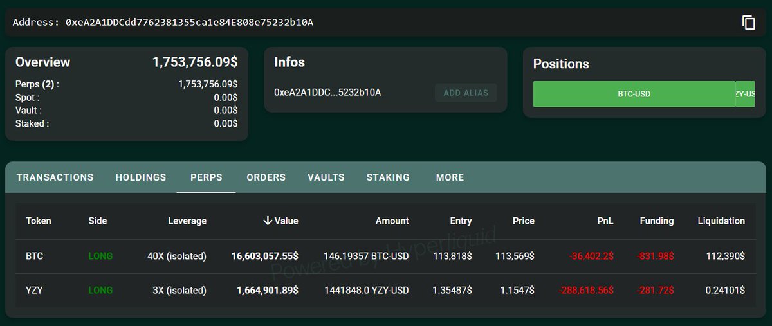
Task: Sort by Value using the down arrow
Action: click(268, 221)
